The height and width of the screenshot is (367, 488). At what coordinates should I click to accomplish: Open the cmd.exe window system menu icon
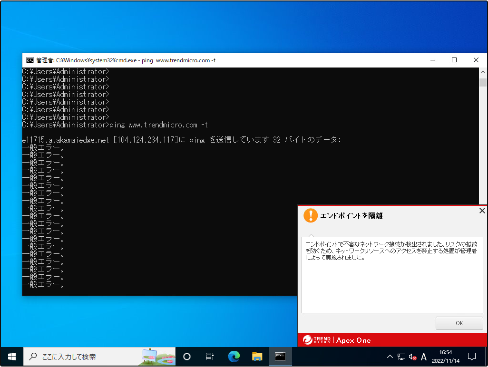30,60
